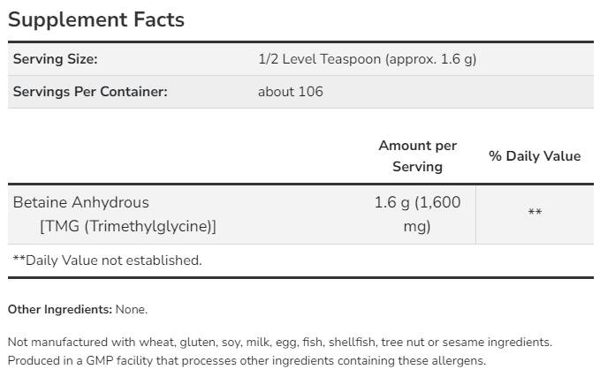Select the "1.6 g (1,600 mg)" amount cell
Image resolution: width=600 pixels, height=377 pixels.
tap(417, 214)
